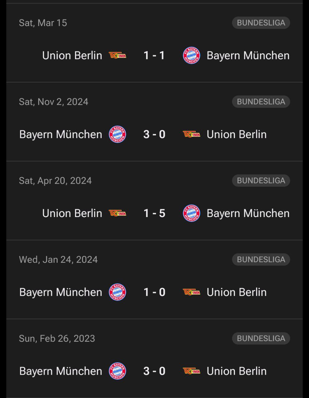Click Union Berlin logo in Nov 2, 2024 match

[x=191, y=134]
